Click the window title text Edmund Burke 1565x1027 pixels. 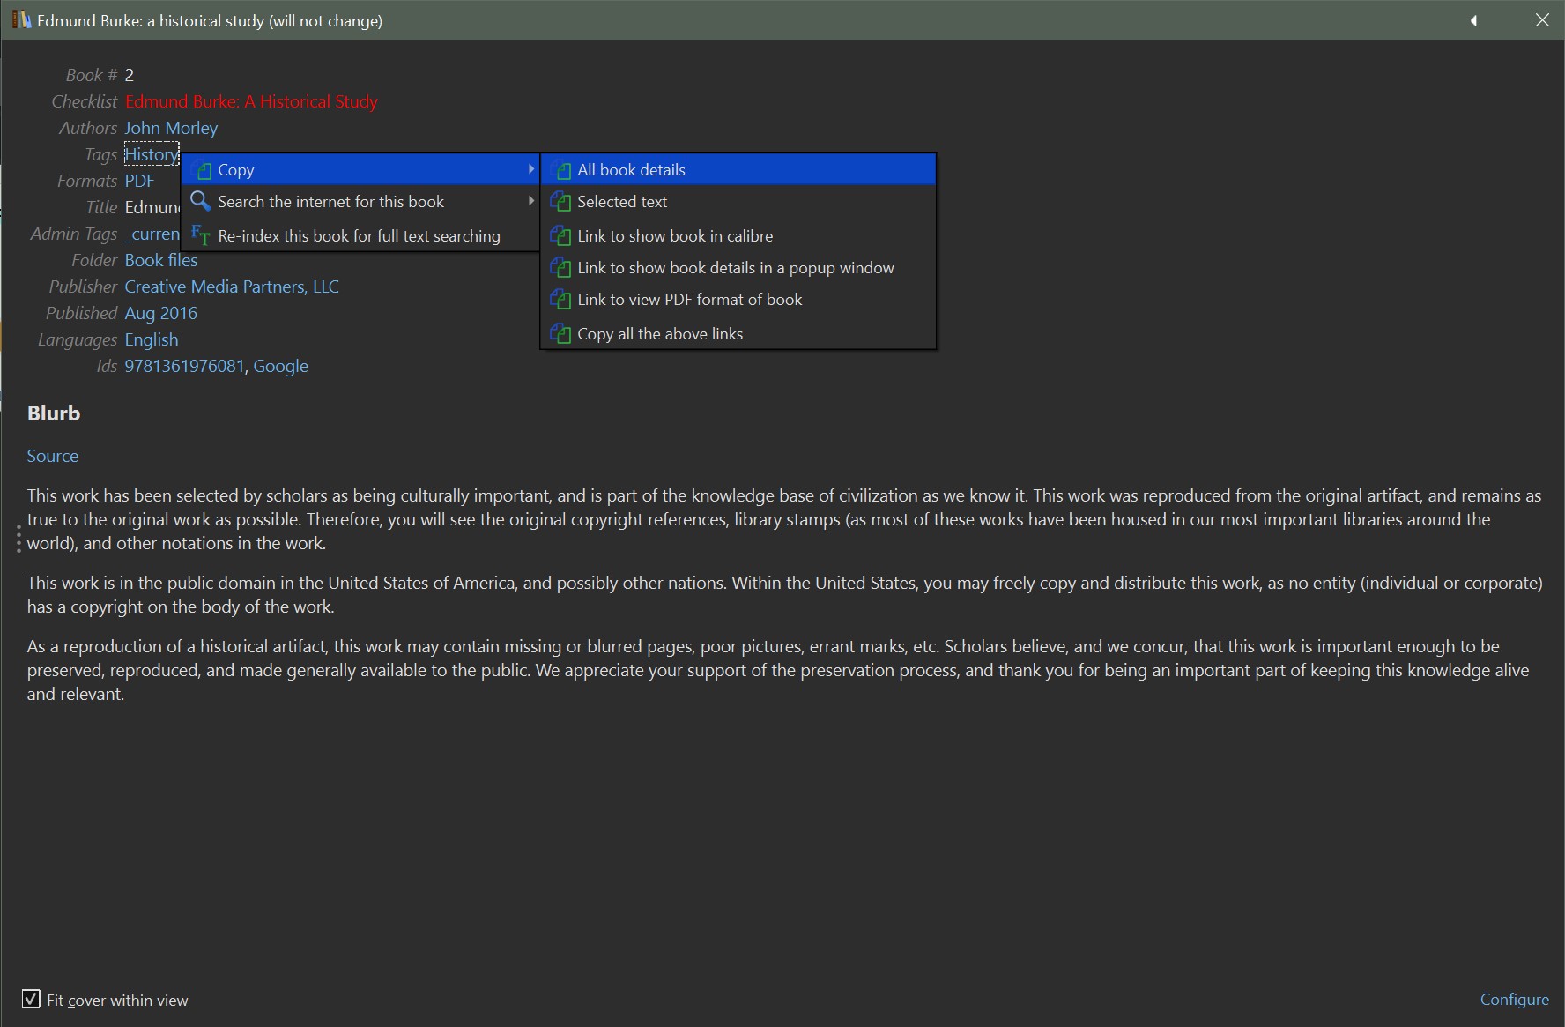click(x=210, y=20)
